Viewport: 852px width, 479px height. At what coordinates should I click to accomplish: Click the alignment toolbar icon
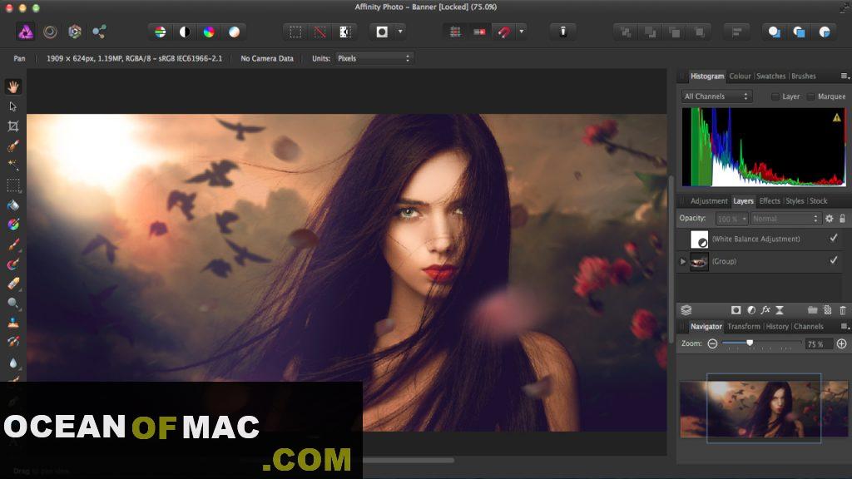(737, 32)
